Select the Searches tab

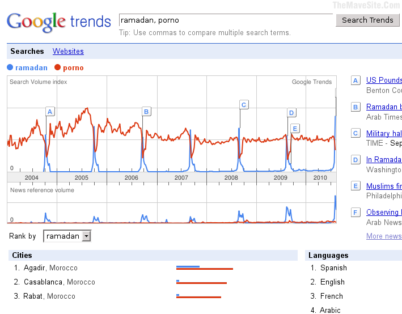pos(27,51)
